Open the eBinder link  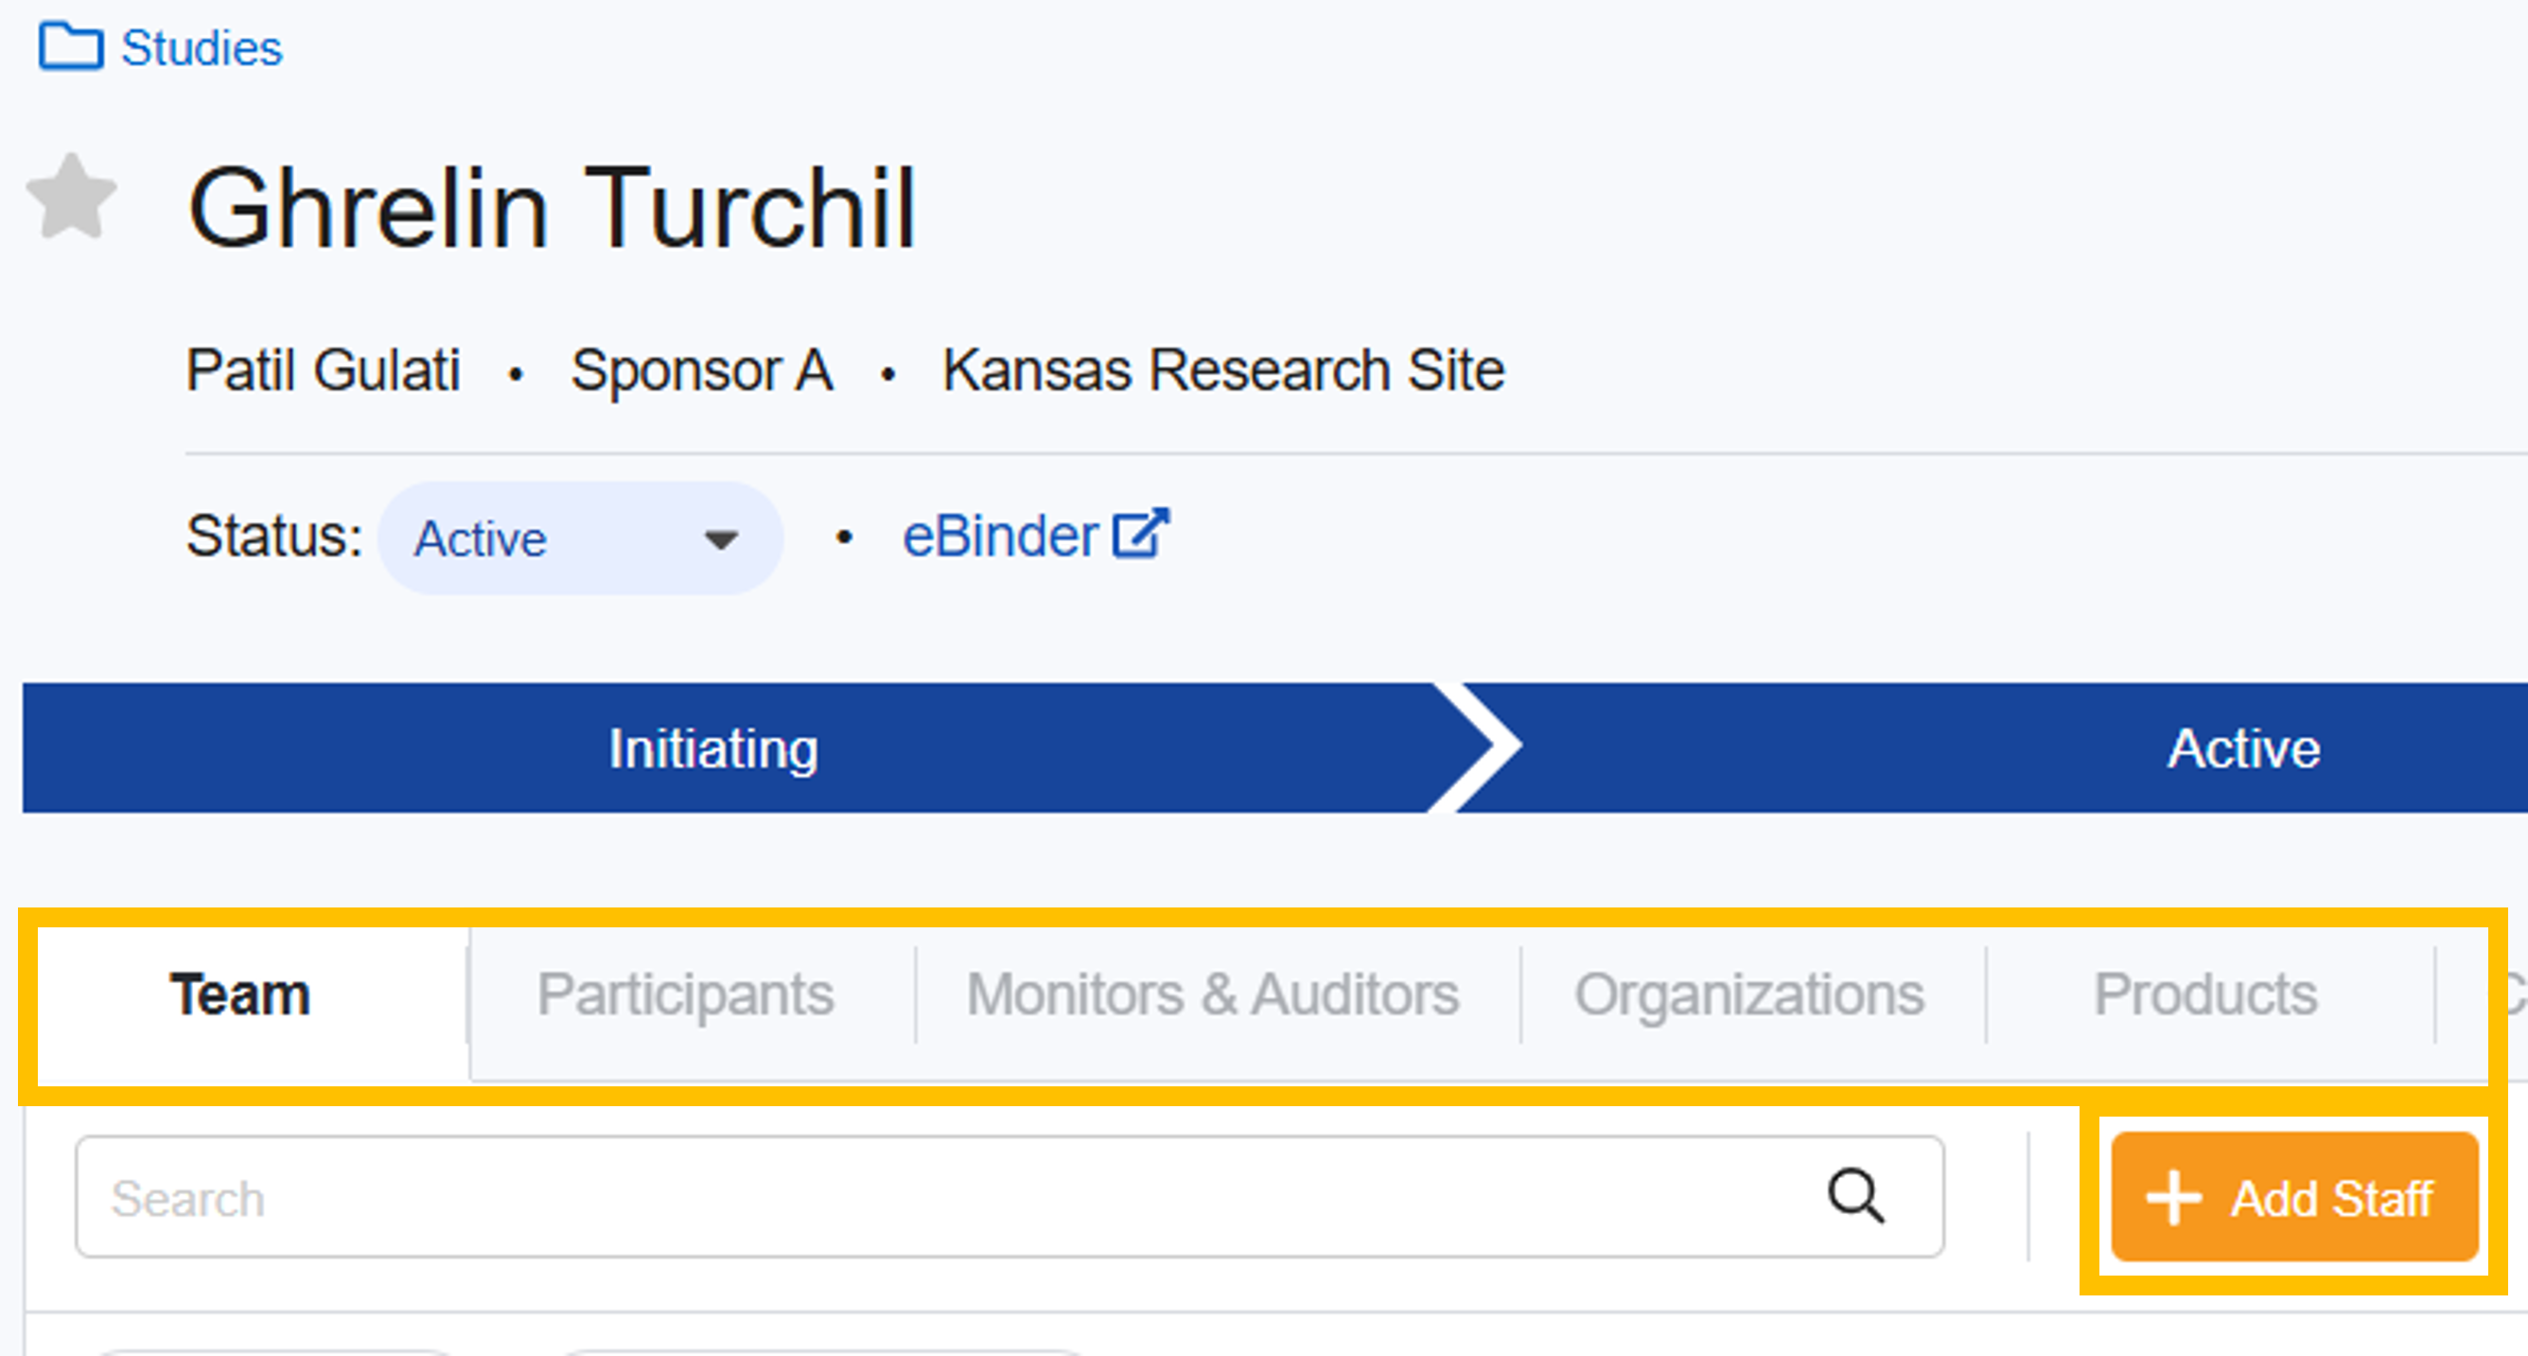(x=999, y=537)
